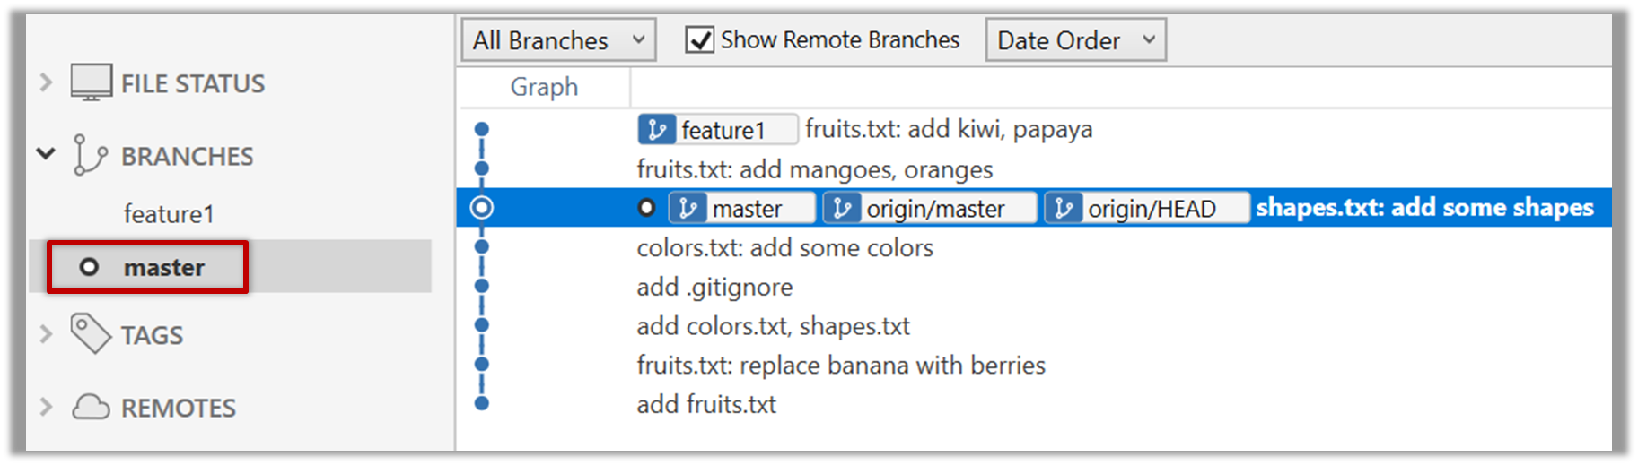This screenshot has width=1638, height=465.
Task: Open the All Branches dropdown
Action: click(557, 40)
